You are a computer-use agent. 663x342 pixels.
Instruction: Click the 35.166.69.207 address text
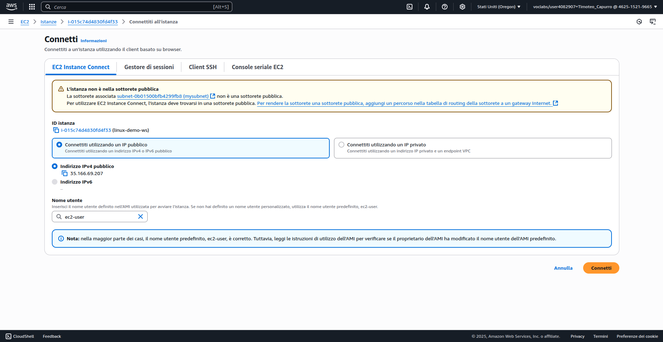pyautogui.click(x=87, y=173)
